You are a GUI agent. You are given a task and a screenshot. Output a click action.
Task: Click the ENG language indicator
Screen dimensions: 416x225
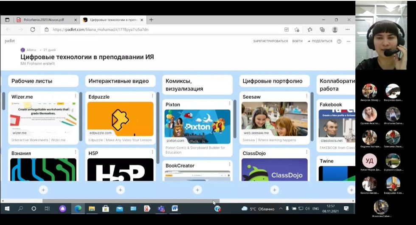pyautogui.click(x=316, y=209)
